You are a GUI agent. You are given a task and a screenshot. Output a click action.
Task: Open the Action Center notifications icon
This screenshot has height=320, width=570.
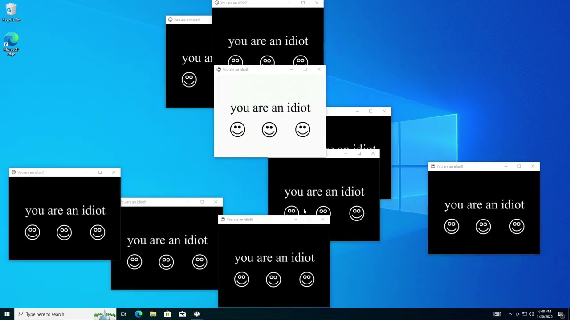[561, 314]
